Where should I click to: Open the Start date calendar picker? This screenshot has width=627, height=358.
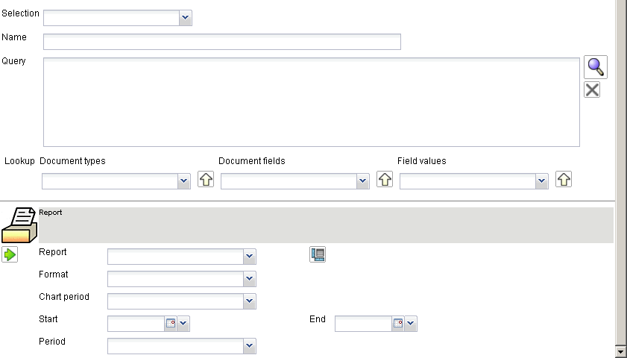[x=170, y=324]
